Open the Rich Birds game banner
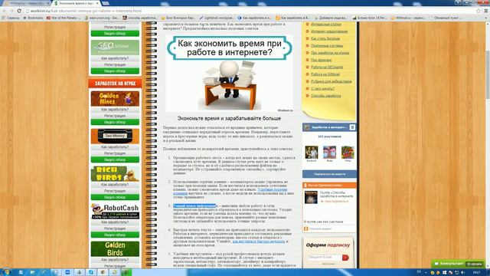This screenshot has width=490, height=276. [115, 174]
